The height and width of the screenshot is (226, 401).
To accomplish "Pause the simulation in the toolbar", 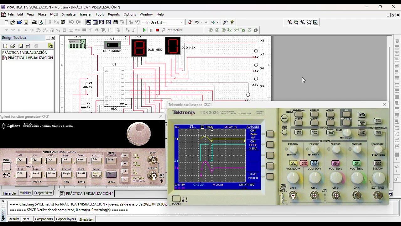I will click(x=151, y=30).
